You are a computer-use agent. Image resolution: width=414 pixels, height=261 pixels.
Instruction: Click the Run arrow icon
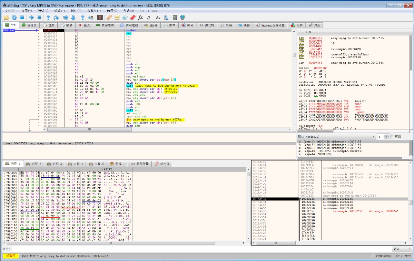[x=31, y=17]
